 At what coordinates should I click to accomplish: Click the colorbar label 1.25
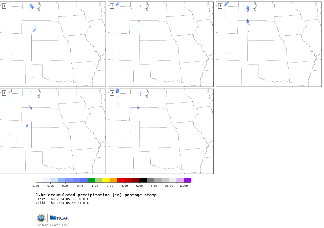(95, 186)
